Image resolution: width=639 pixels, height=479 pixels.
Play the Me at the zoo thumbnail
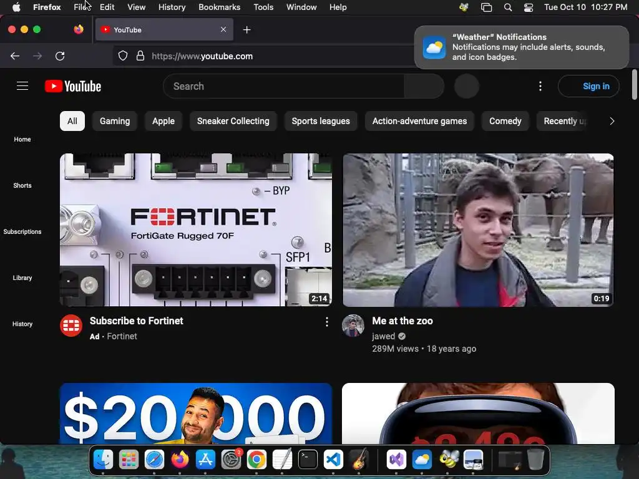[x=478, y=230]
